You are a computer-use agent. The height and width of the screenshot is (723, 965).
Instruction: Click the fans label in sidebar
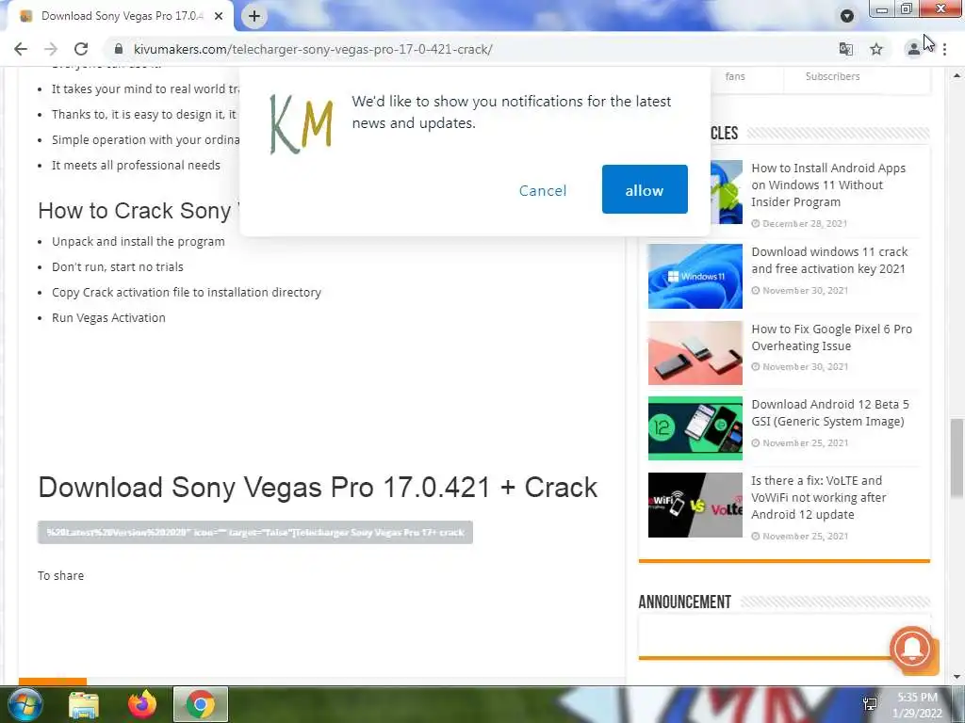(x=735, y=76)
